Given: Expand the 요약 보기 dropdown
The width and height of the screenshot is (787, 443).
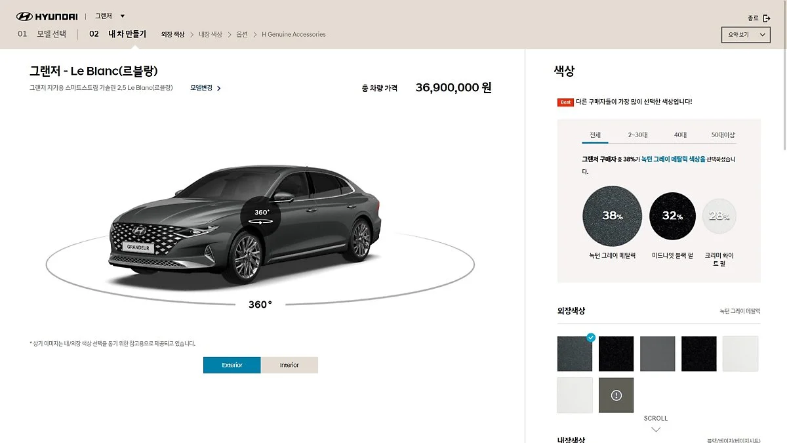Looking at the screenshot, I should click(x=745, y=34).
